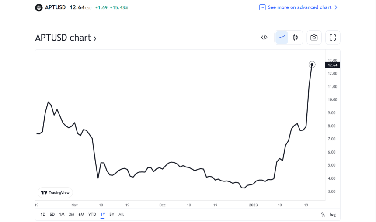Toggle percent scale mode
Screen dimensions: 376x222
(323, 215)
